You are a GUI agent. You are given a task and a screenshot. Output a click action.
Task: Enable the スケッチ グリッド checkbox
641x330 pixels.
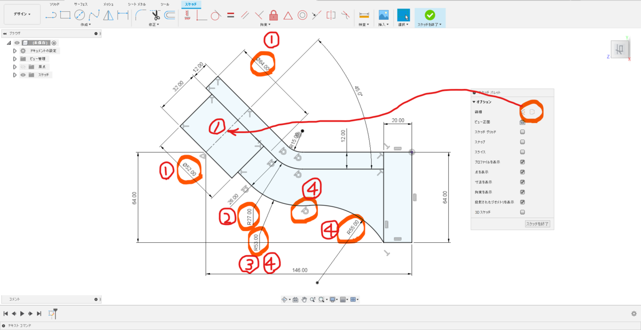point(522,132)
